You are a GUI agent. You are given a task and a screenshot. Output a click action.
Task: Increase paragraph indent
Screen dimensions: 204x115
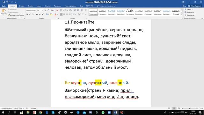[78, 10]
